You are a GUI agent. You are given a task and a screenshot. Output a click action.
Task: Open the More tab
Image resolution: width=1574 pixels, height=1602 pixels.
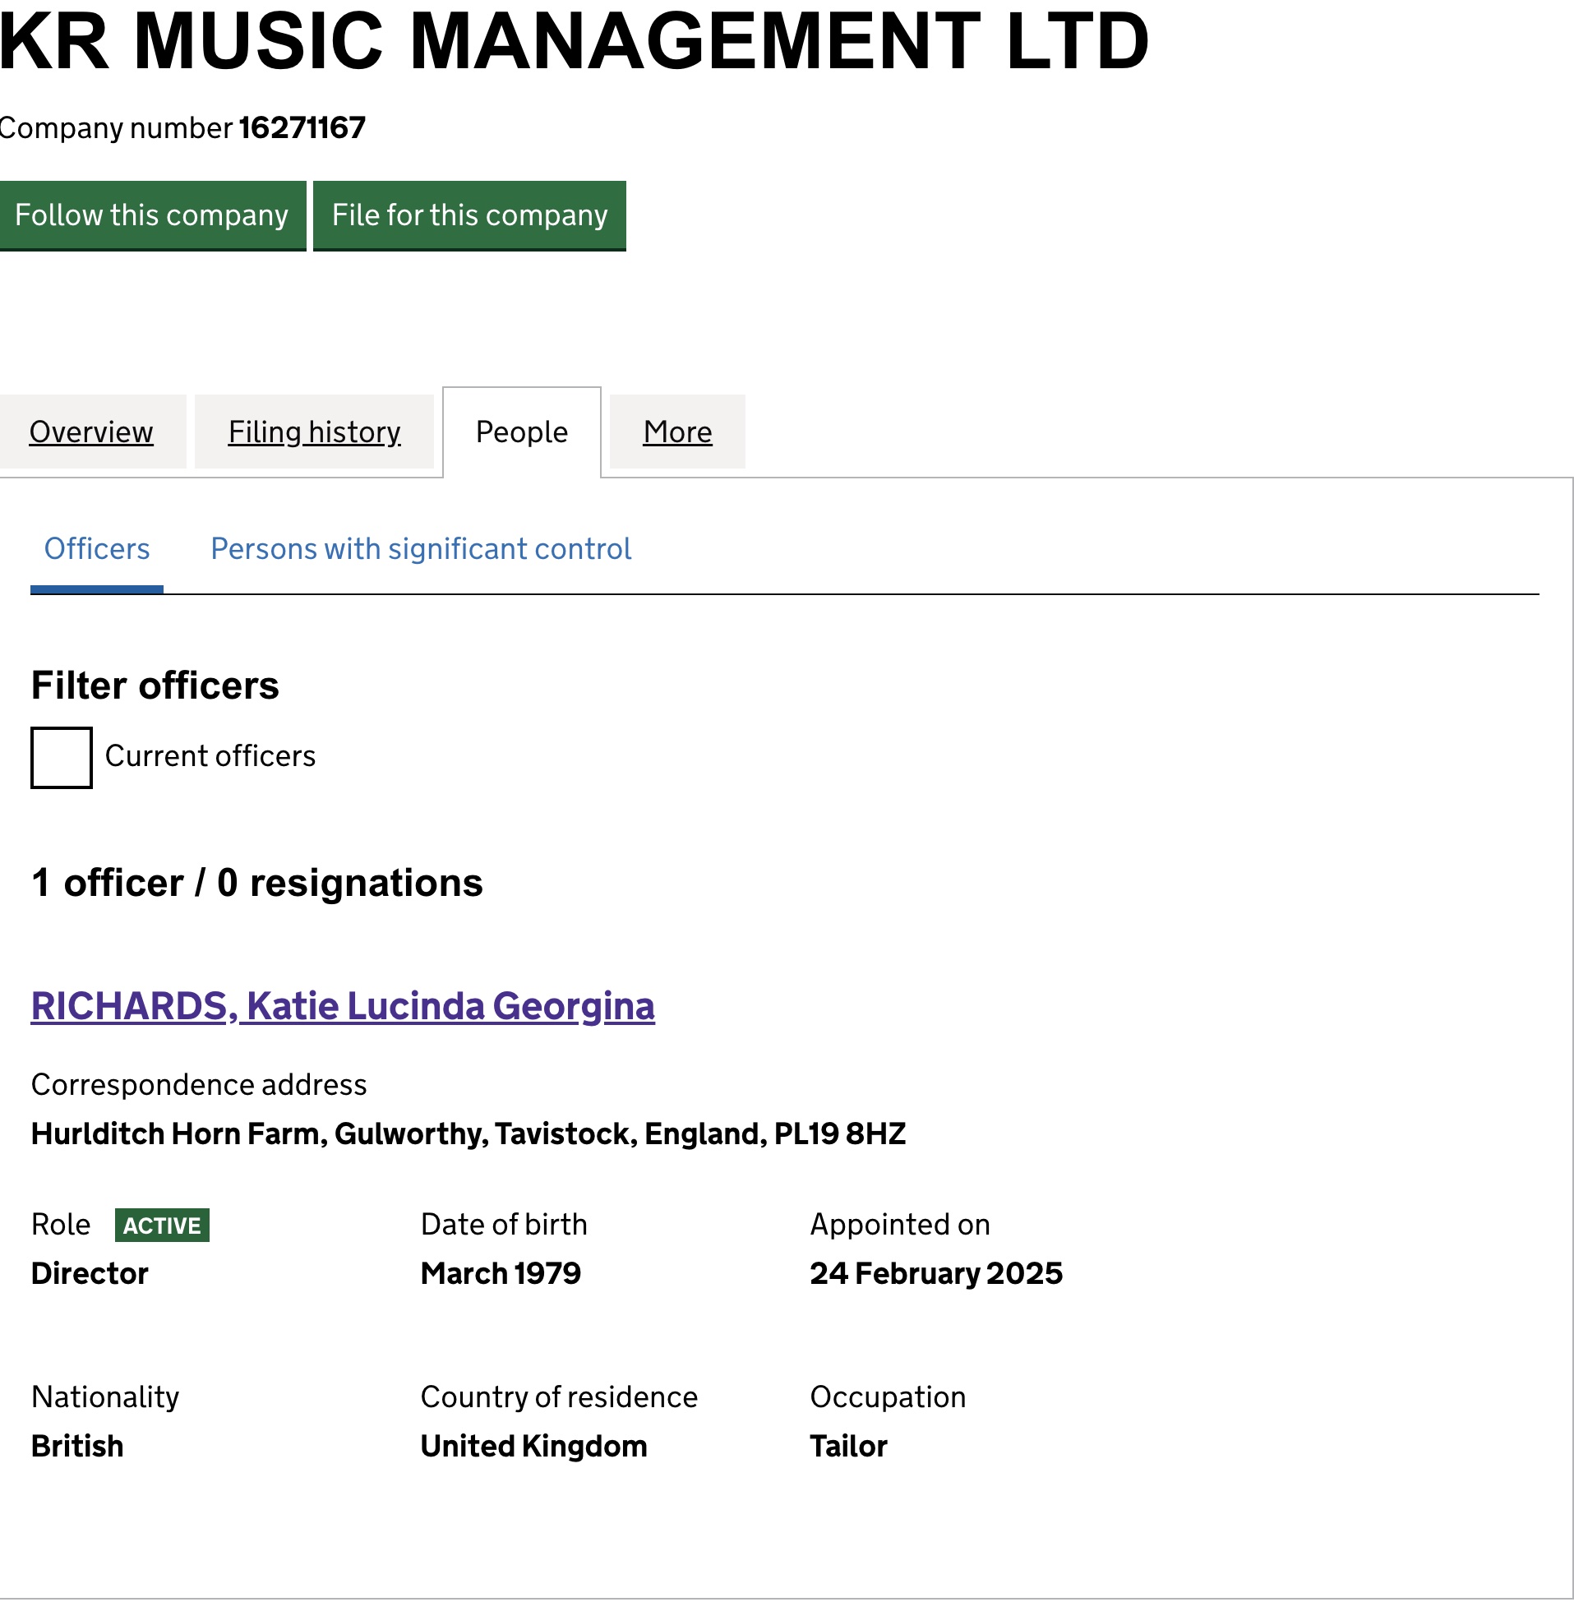point(678,432)
